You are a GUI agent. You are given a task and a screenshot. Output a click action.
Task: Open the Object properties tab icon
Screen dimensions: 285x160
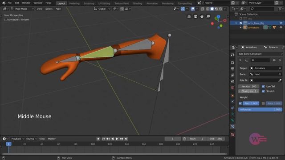232,96
